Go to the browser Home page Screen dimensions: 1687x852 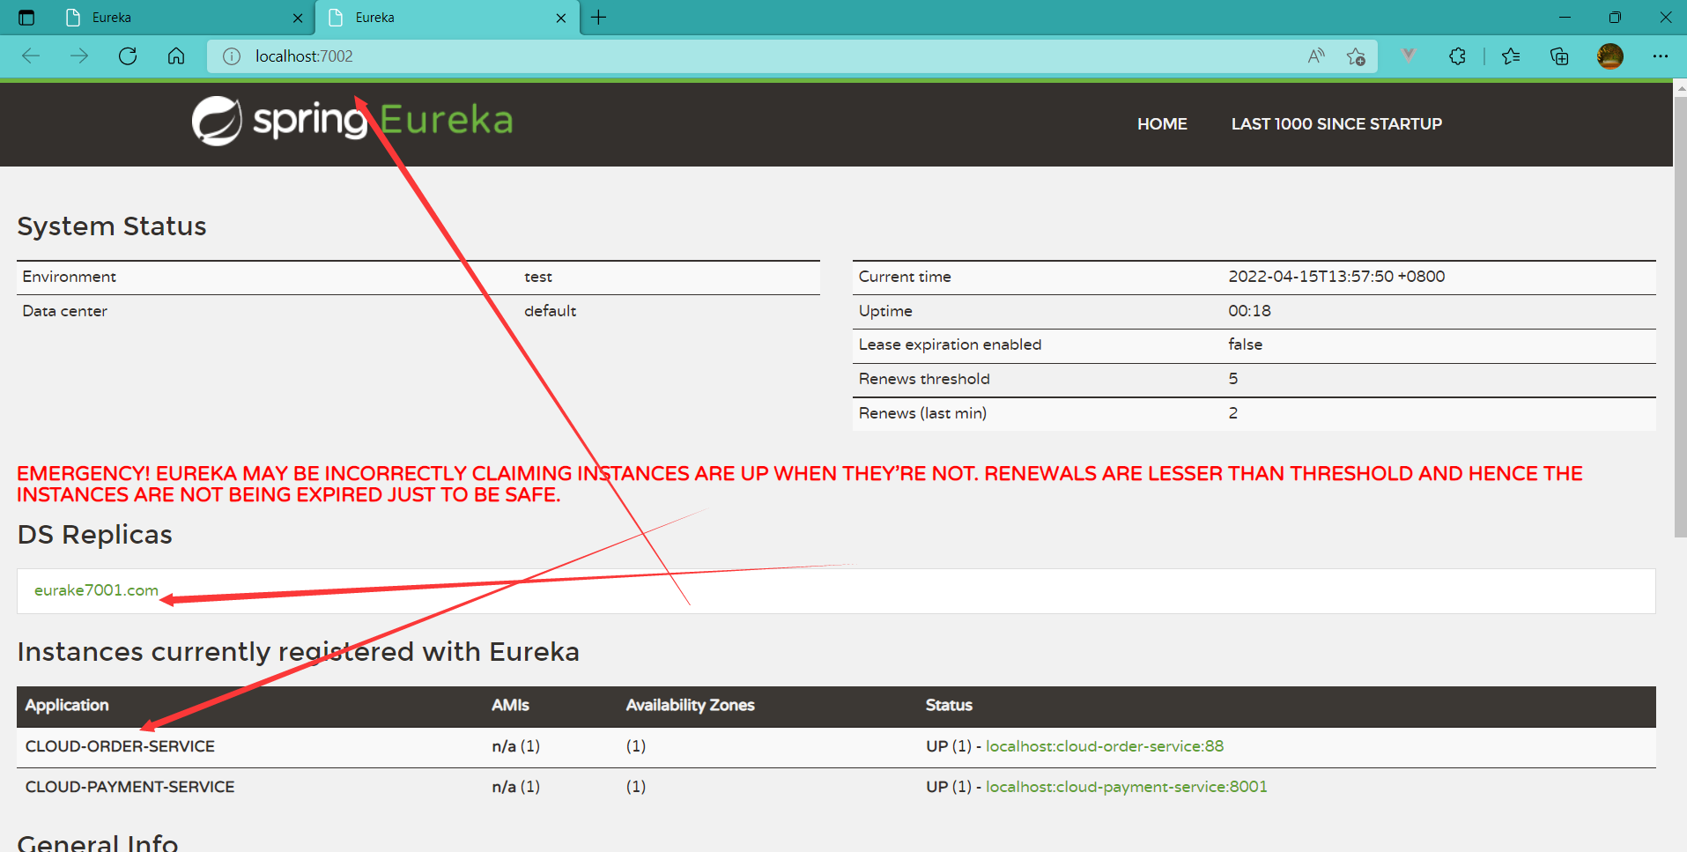click(x=176, y=56)
